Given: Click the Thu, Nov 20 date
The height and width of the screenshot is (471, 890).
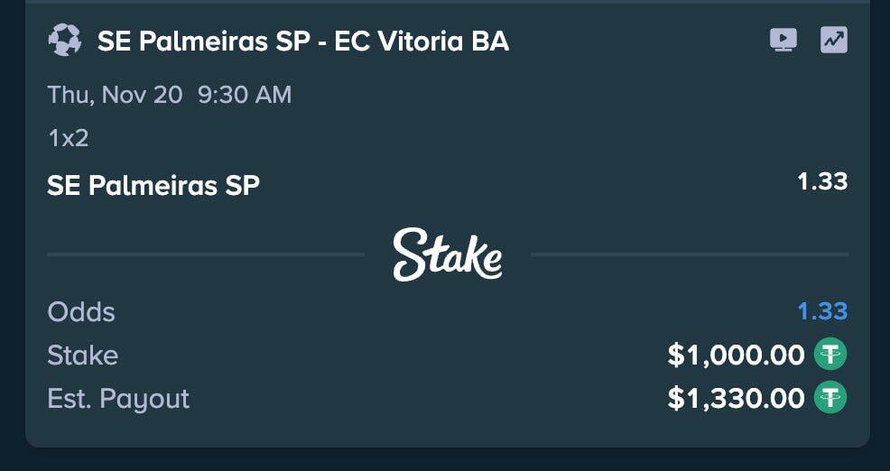Looking at the screenshot, I should 115,95.
